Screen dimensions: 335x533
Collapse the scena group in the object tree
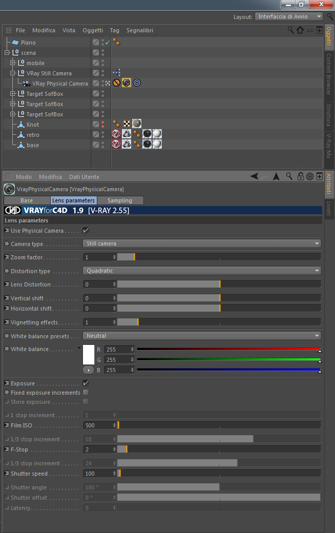(x=7, y=53)
